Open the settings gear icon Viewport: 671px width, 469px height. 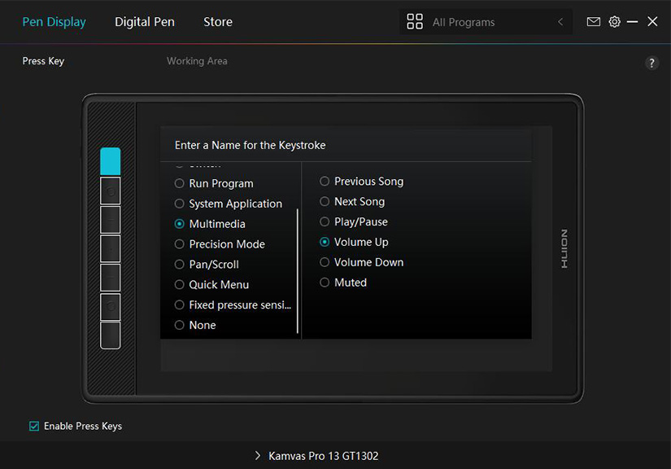pos(615,22)
